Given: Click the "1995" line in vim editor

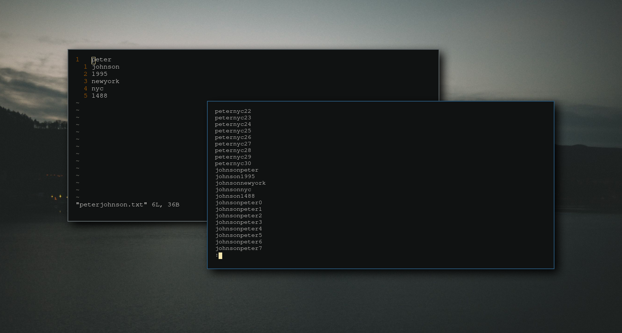Looking at the screenshot, I should [x=99, y=74].
